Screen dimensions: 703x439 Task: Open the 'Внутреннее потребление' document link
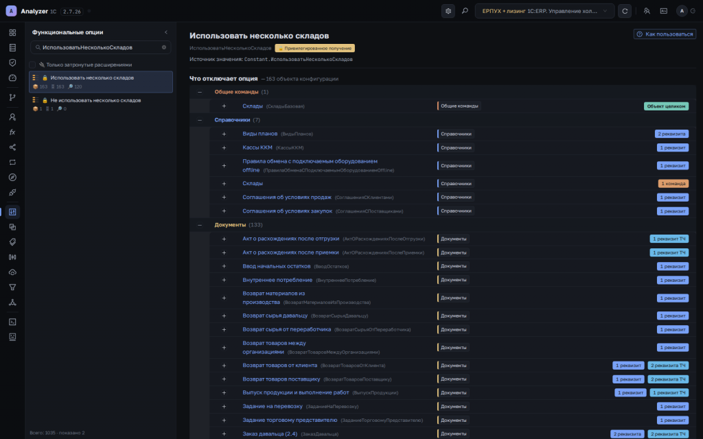(277, 280)
